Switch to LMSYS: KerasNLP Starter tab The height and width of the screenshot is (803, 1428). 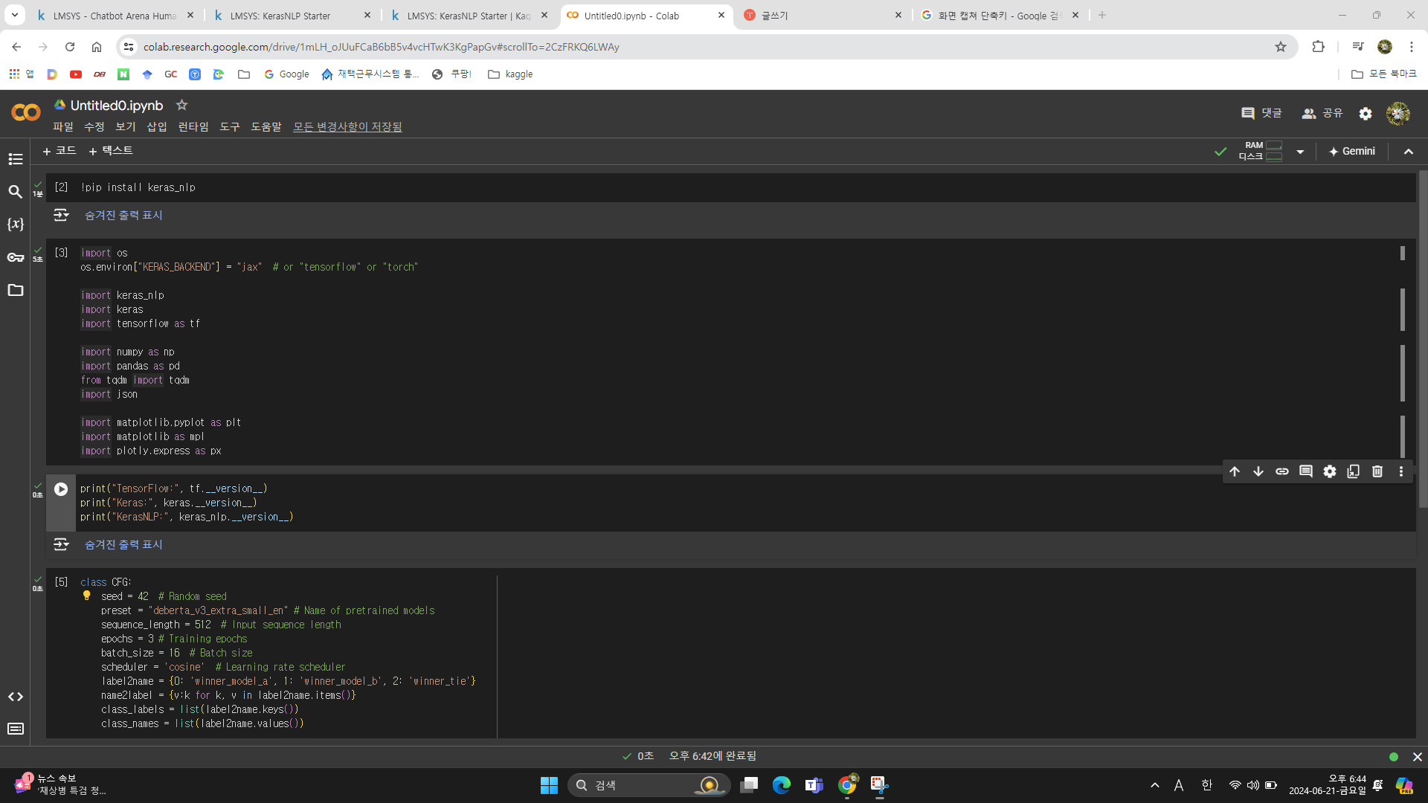click(x=280, y=16)
